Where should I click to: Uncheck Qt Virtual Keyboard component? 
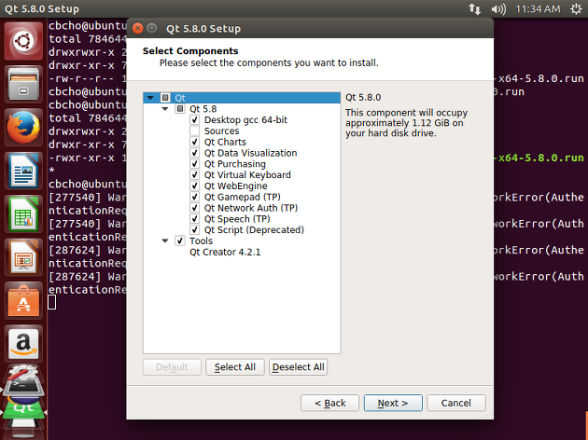(194, 175)
